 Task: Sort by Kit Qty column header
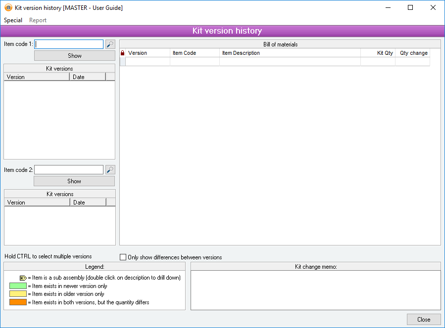pyautogui.click(x=378, y=53)
